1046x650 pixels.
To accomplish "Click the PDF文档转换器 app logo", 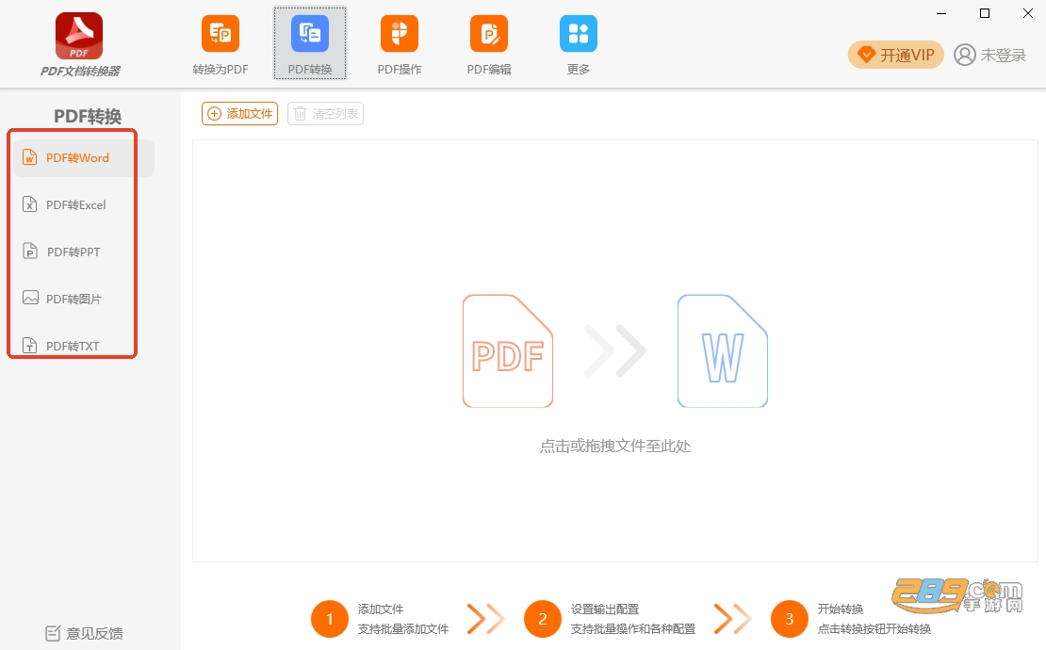I will click(79, 36).
